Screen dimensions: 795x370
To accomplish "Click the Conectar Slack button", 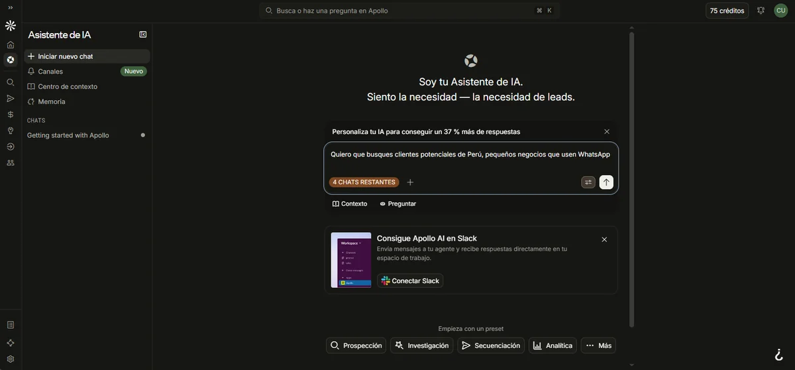I will tap(410, 280).
